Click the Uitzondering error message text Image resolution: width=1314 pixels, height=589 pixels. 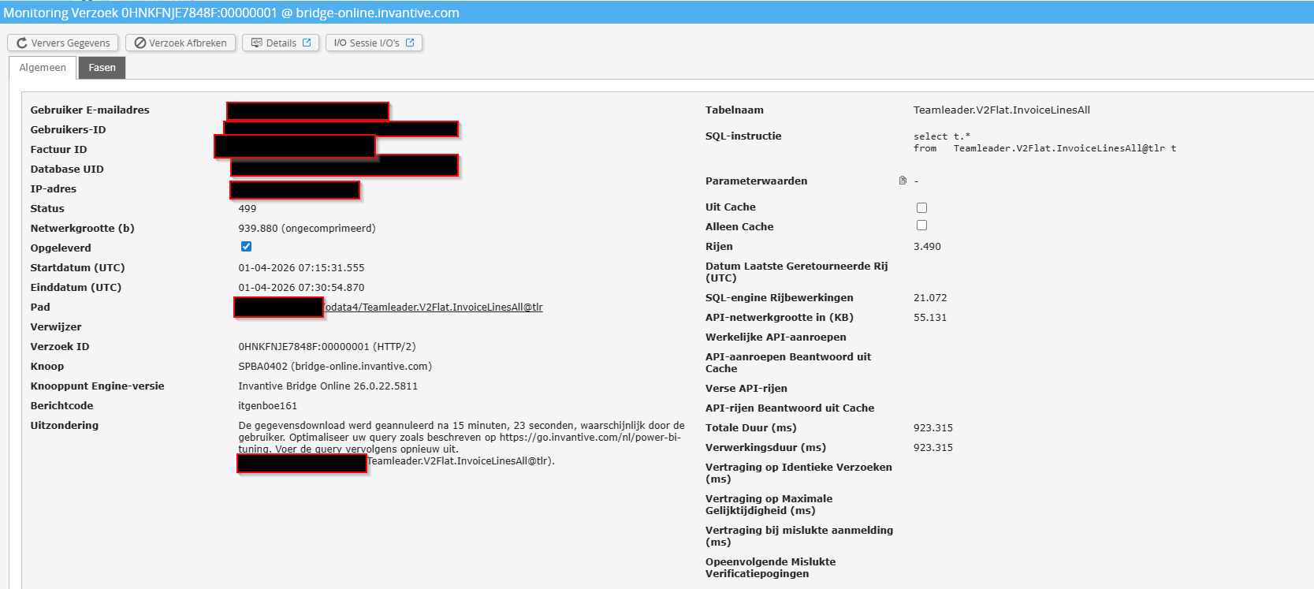click(x=460, y=437)
